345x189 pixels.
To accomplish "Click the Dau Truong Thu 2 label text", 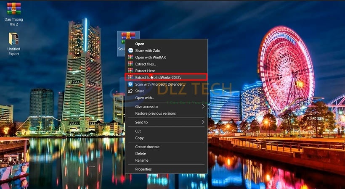I will point(13,22).
